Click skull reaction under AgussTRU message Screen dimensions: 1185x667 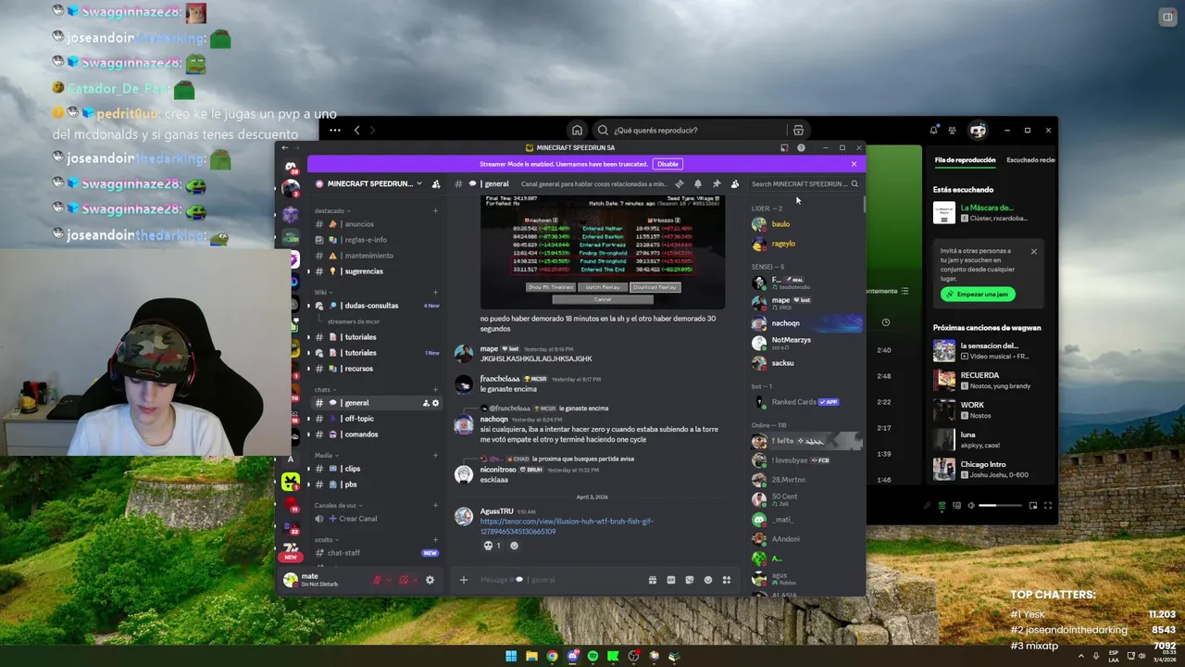click(492, 546)
